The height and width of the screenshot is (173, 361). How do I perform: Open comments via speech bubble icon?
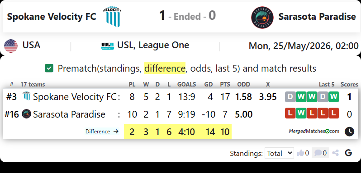(318, 153)
